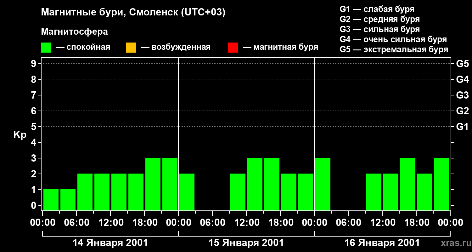472x252 pixels.
Task: Click the first Kp 1 bar on 14 January
Action: click(51, 200)
